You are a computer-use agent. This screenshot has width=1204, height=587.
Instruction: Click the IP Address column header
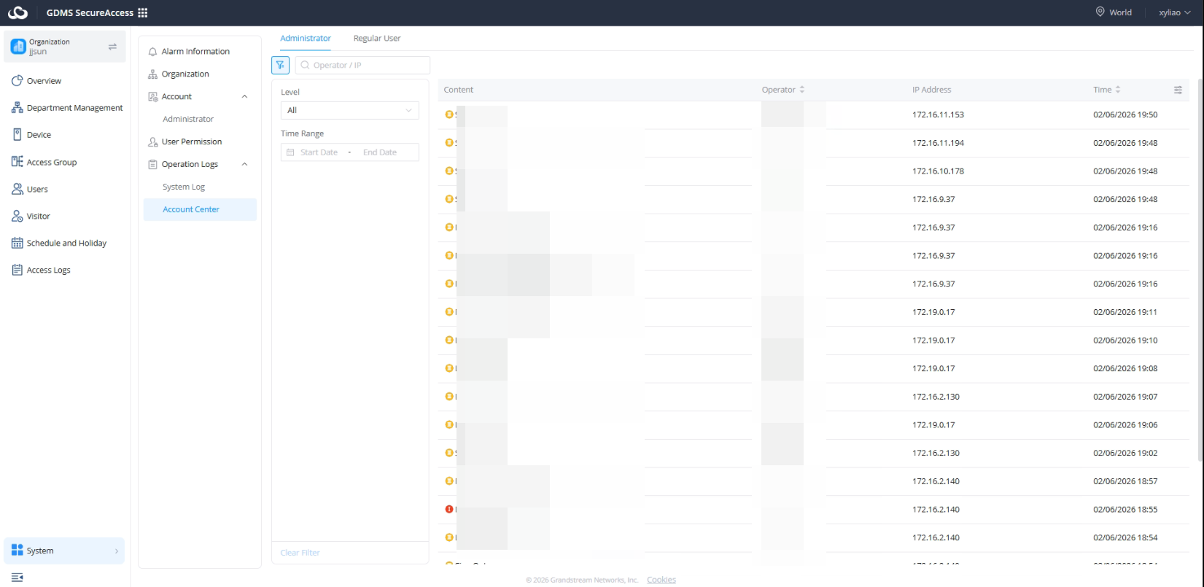(x=931, y=90)
